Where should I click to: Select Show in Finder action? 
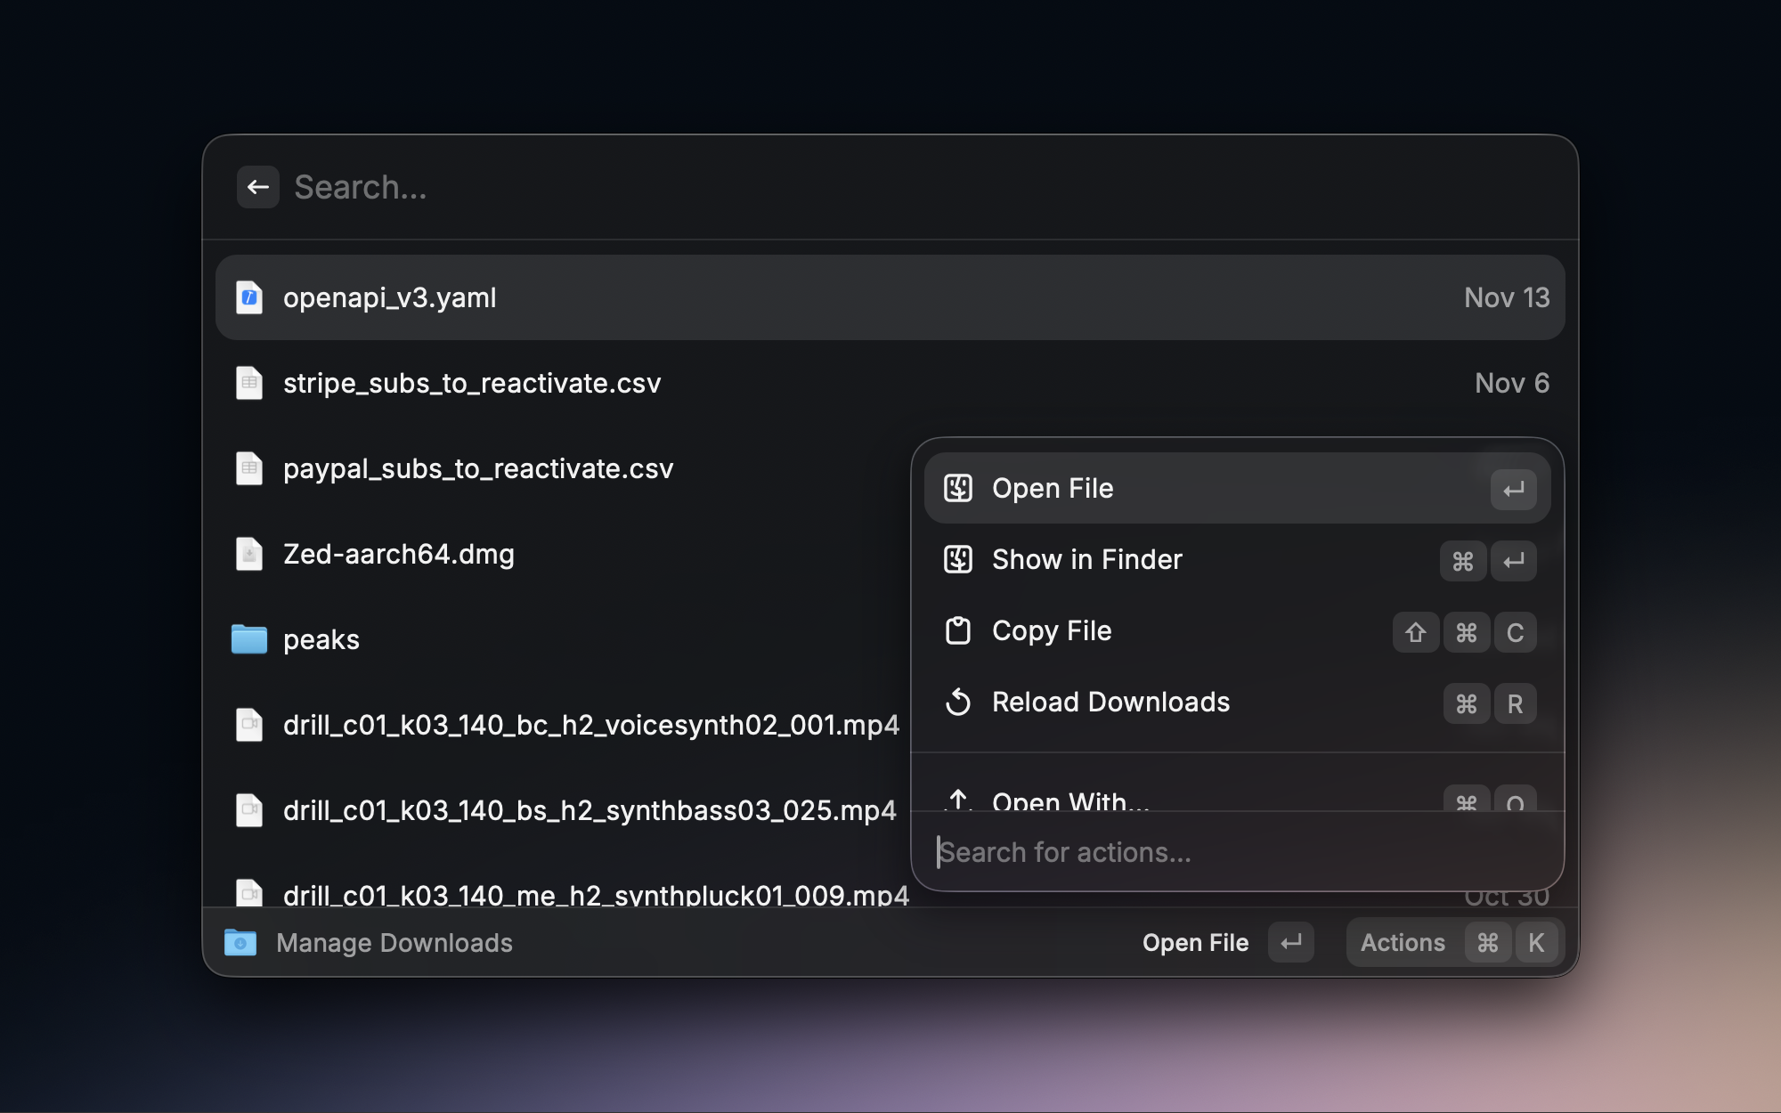click(x=1086, y=560)
